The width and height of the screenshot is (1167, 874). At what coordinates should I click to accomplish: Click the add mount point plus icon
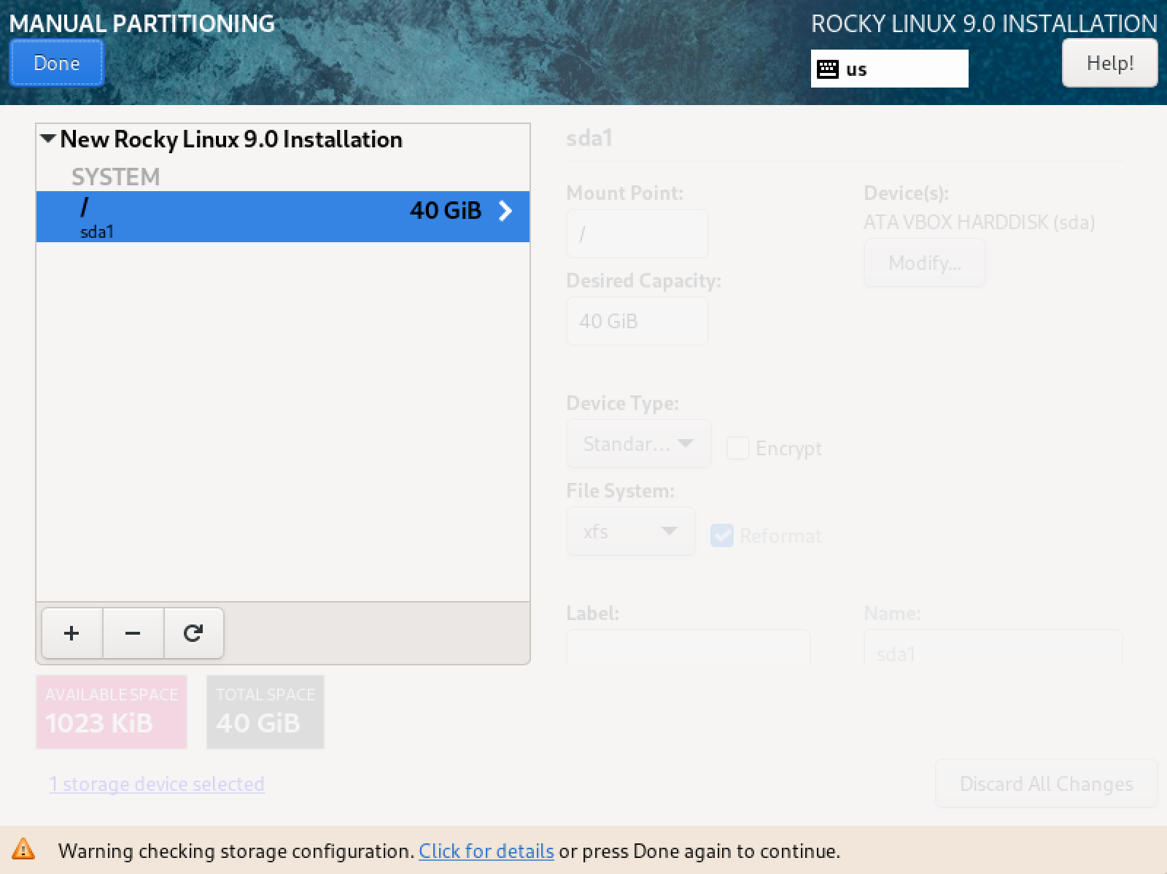click(71, 633)
